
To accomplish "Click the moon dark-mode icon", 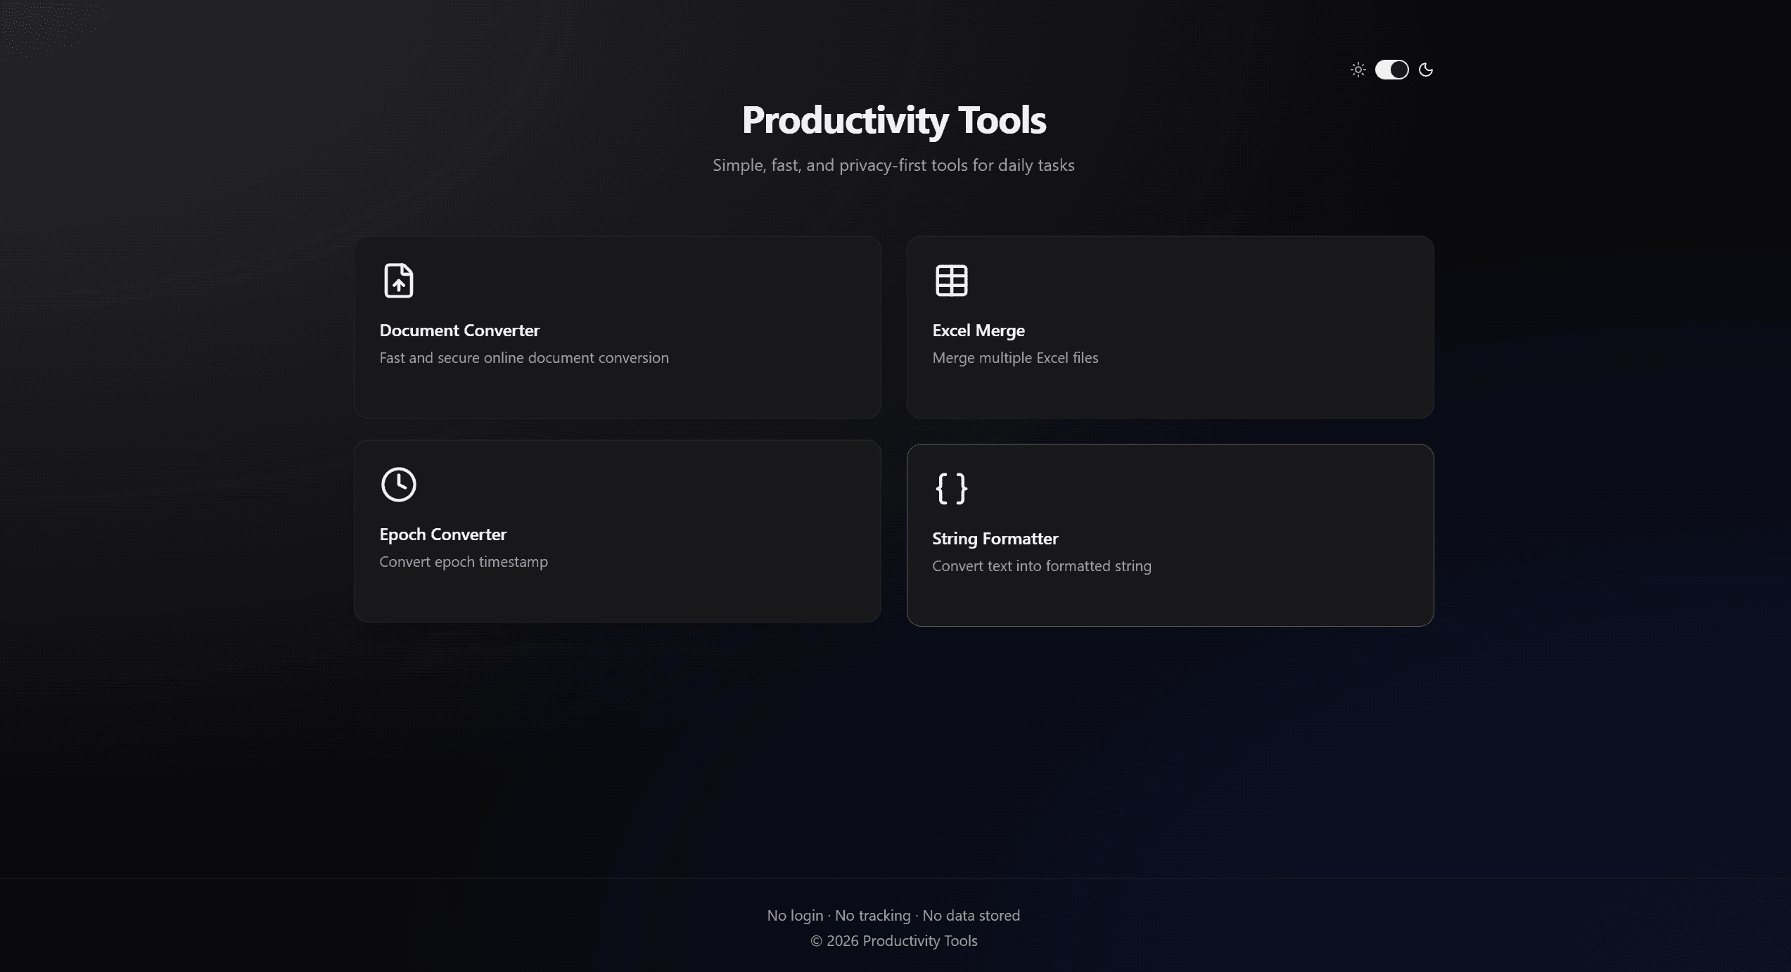I will point(1426,70).
